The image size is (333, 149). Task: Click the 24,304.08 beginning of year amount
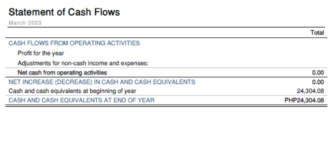click(x=310, y=91)
